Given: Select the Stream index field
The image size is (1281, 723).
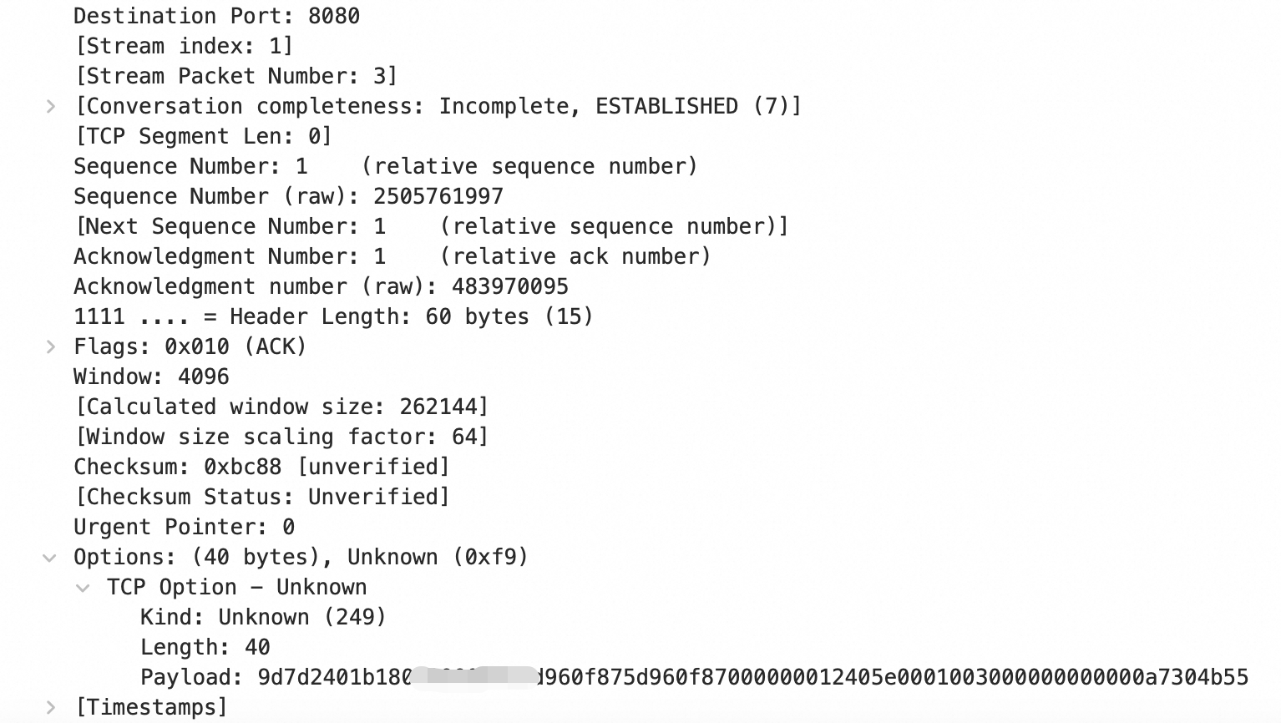Looking at the screenshot, I should [184, 46].
